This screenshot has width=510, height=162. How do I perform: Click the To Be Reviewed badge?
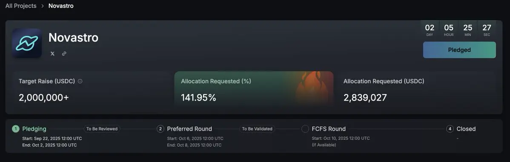(x=102, y=129)
